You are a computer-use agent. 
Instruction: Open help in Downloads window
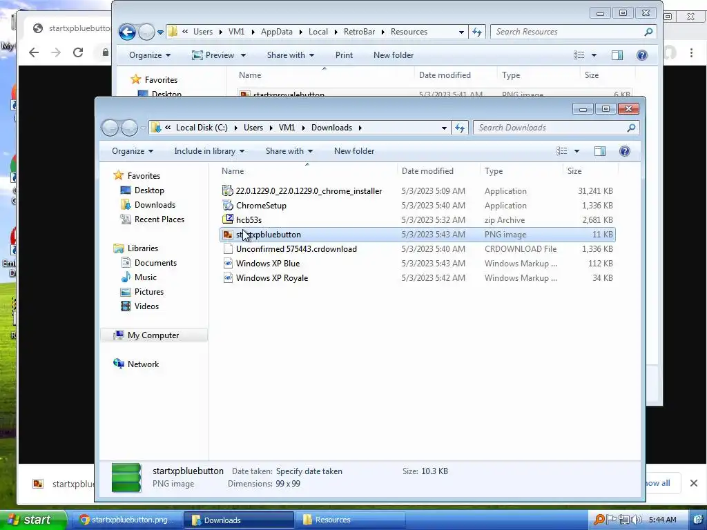624,151
